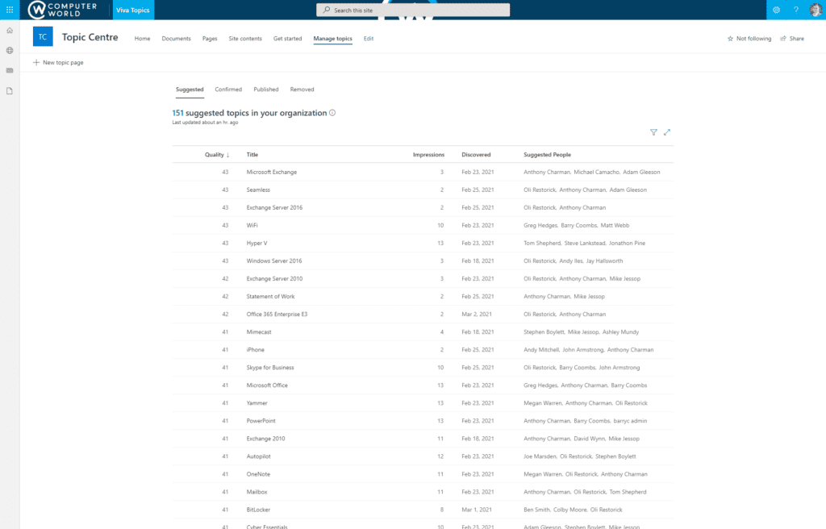
Task: Click the plus icon for New topic page
Action: 36,62
